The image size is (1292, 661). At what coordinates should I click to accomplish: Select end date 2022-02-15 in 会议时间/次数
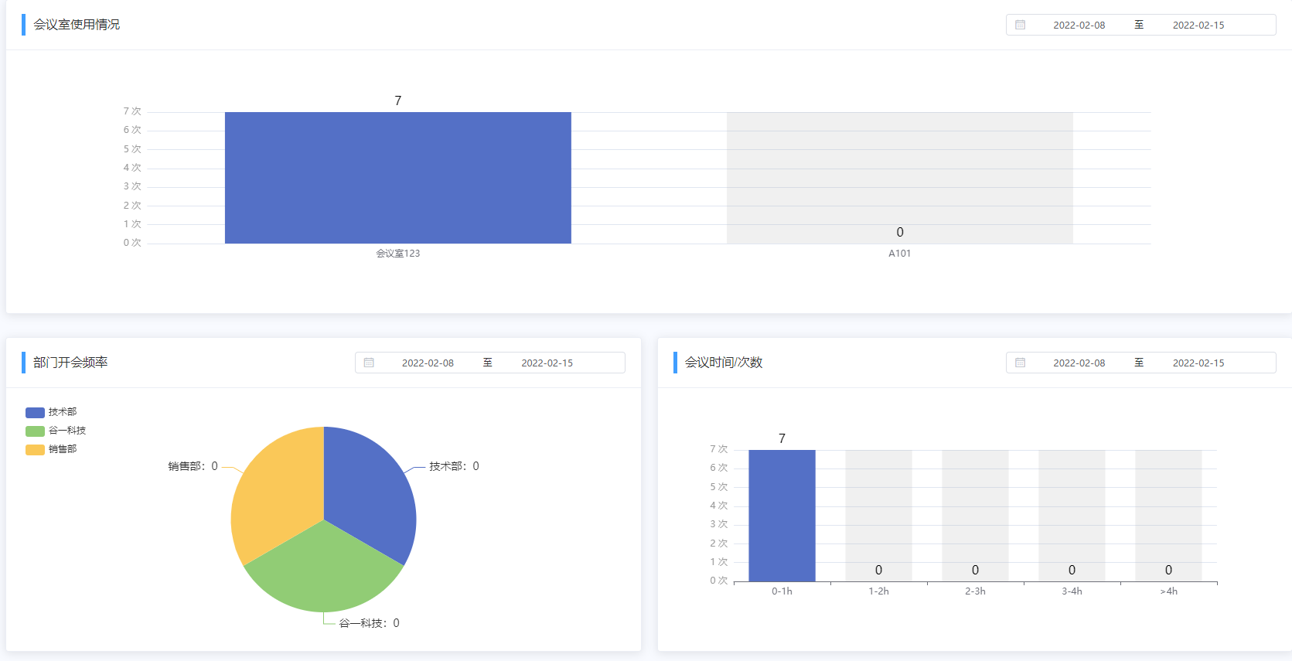[1198, 363]
